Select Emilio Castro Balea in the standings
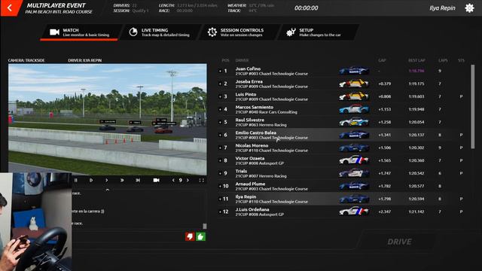The height and width of the screenshot is (271, 482). (343, 135)
